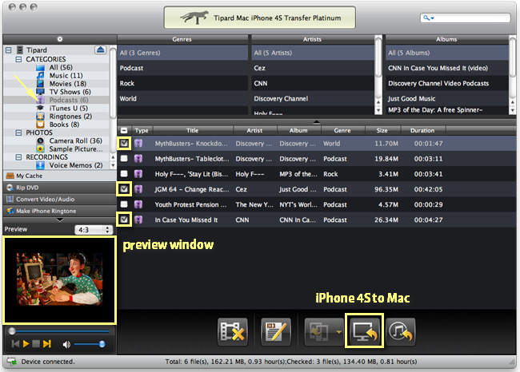Sort the list by the Title column
This screenshot has width=520, height=372.
[x=193, y=130]
